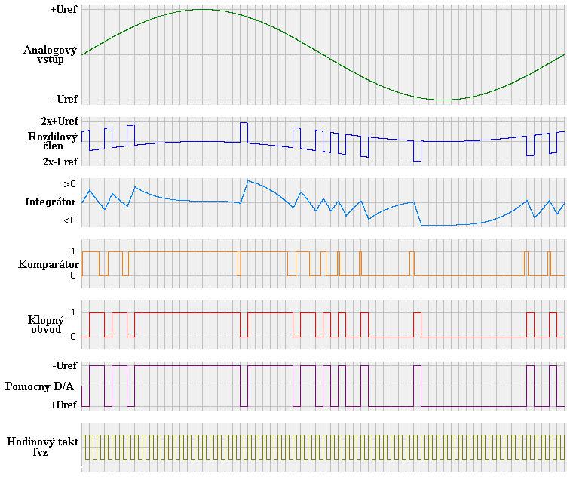Click the "Komparátor" signal label
Viewport: 570px width, 477px height.
click(48, 264)
